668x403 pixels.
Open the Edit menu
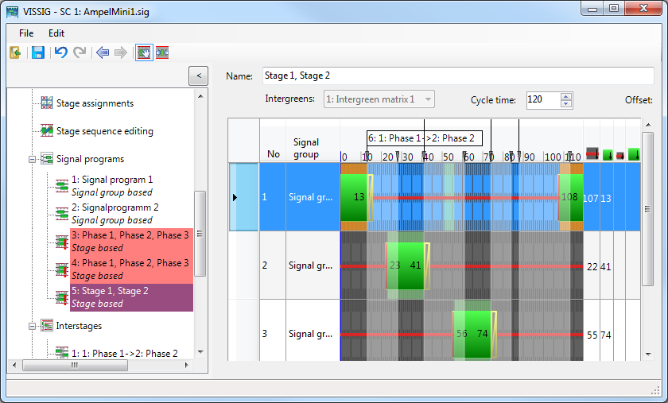pos(56,33)
